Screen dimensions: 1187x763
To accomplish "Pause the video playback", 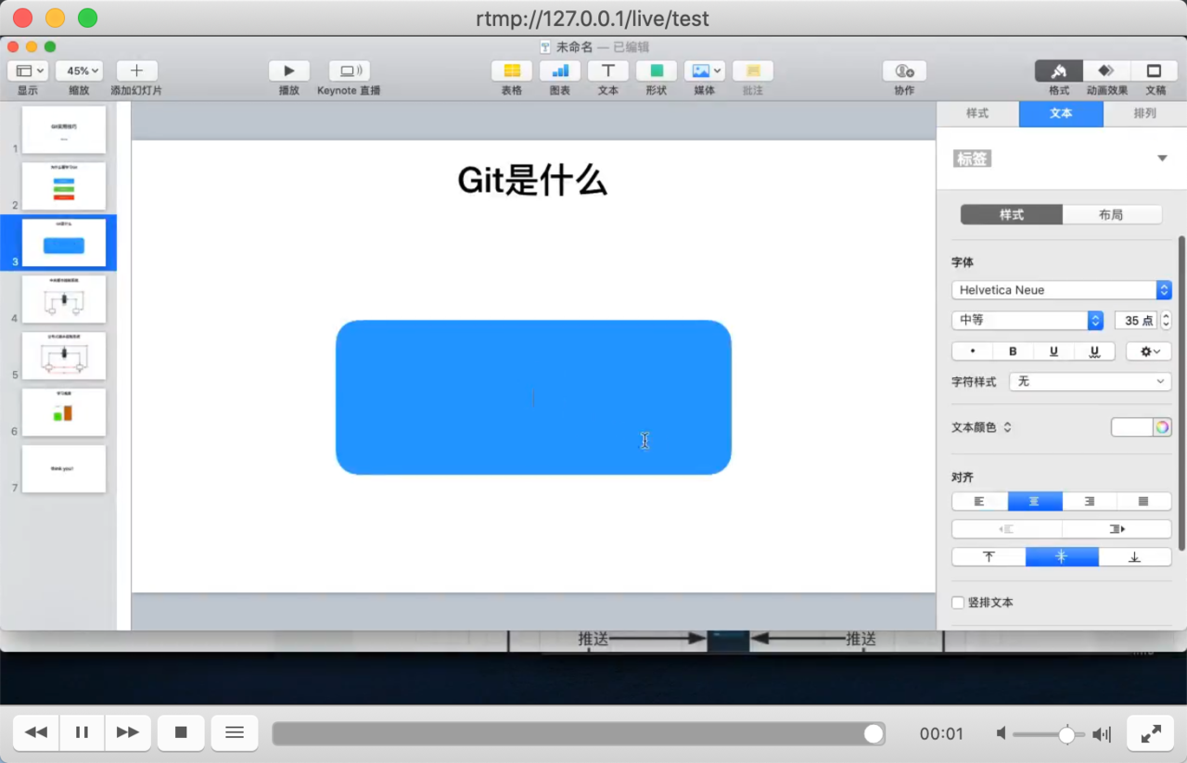I will click(82, 733).
